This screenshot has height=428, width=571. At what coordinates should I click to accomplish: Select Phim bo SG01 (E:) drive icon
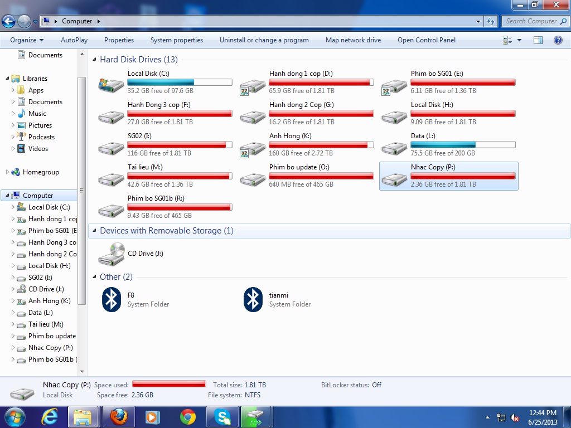point(394,87)
